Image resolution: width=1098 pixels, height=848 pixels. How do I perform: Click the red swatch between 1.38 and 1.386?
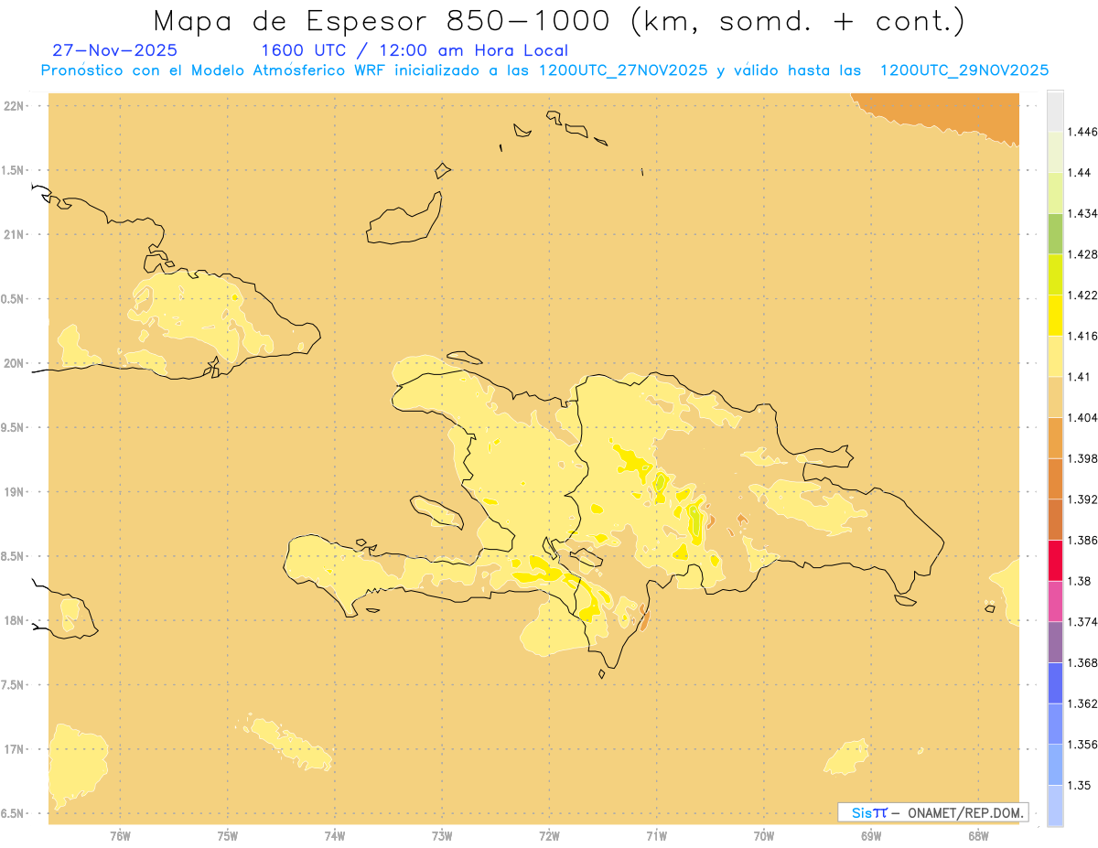(1055, 561)
